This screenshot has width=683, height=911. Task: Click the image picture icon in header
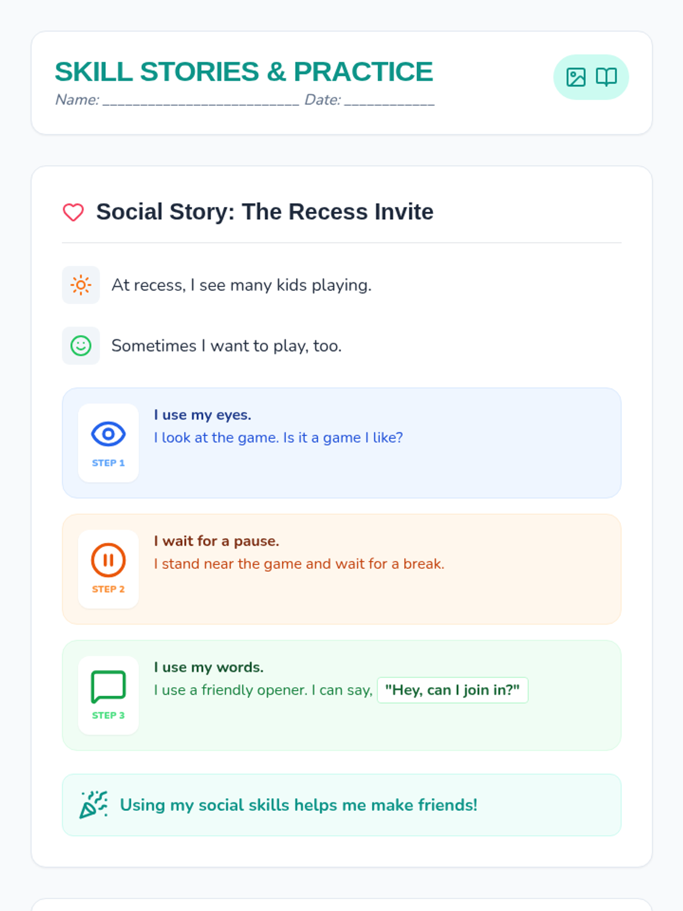pos(575,77)
